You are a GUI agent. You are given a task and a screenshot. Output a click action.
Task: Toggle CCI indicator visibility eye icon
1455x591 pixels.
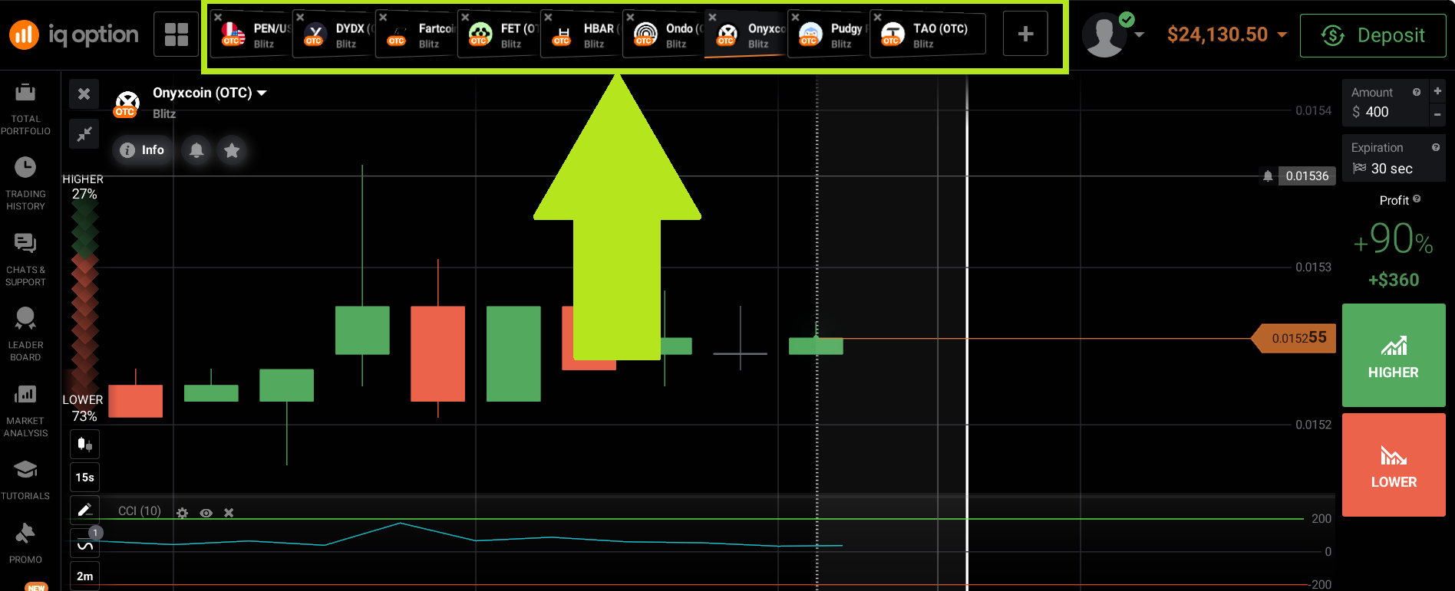pyautogui.click(x=206, y=513)
